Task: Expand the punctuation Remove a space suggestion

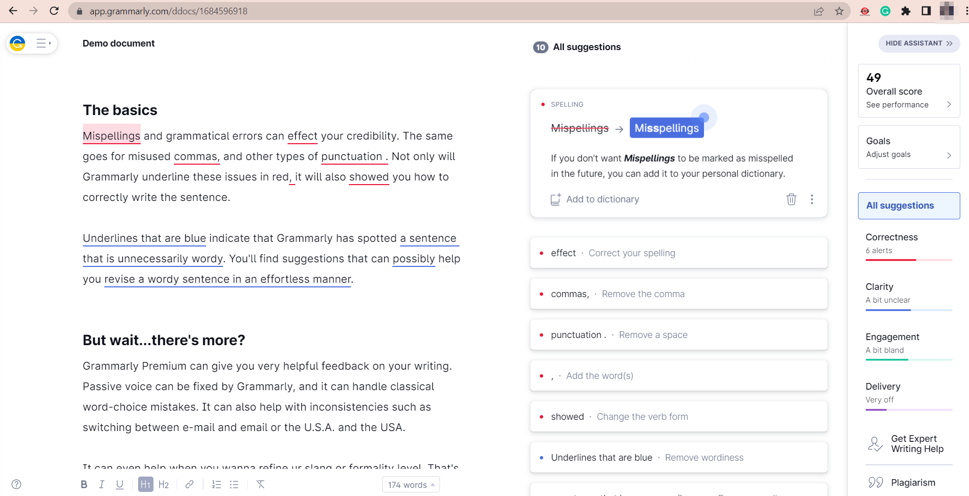Action: click(x=678, y=335)
